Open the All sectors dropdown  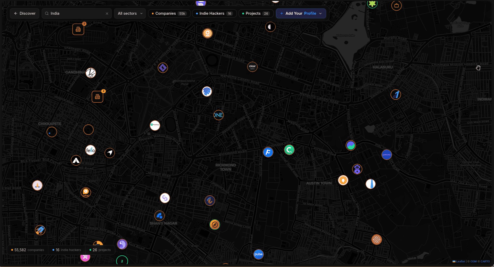(x=130, y=13)
